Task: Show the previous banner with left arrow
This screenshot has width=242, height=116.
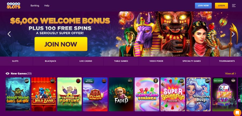Action: pos(9,34)
